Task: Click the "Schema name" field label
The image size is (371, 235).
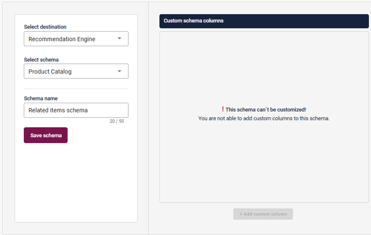Action: 41,98
